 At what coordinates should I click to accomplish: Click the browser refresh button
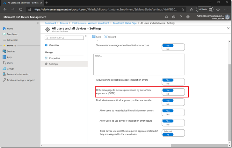pyautogui.click(x=21, y=10)
